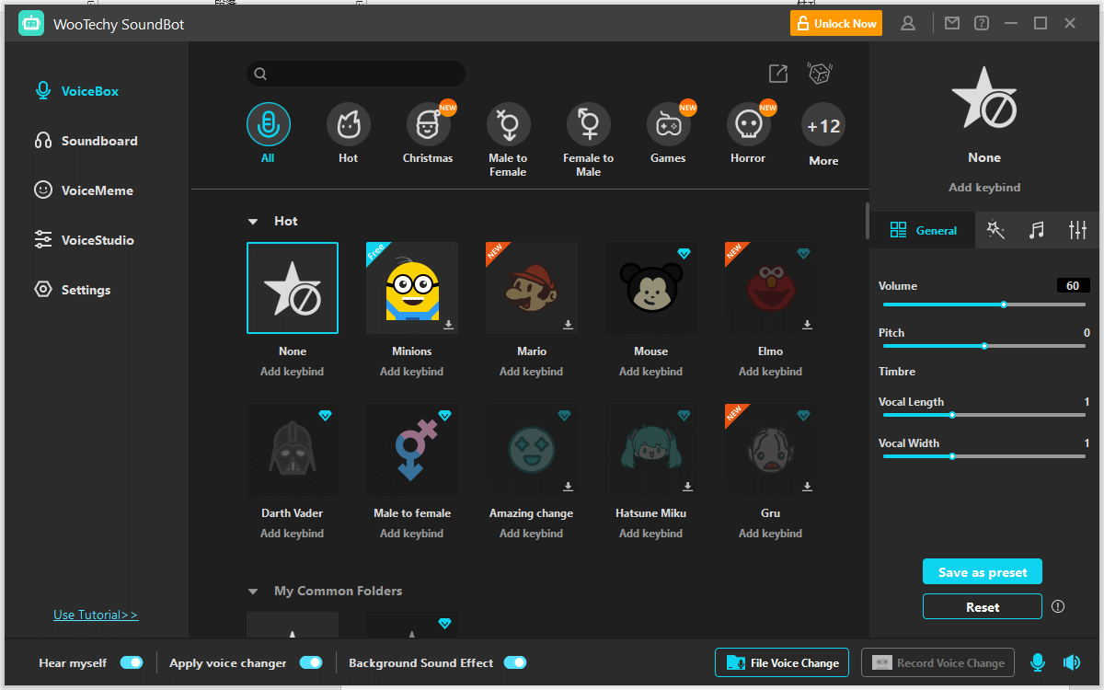The width and height of the screenshot is (1104, 690).
Task: Click the Save as preset button
Action: (x=982, y=572)
